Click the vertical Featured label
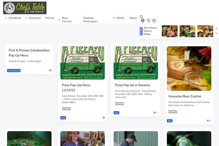The width and height of the screenshot is (219, 146). [141, 31]
